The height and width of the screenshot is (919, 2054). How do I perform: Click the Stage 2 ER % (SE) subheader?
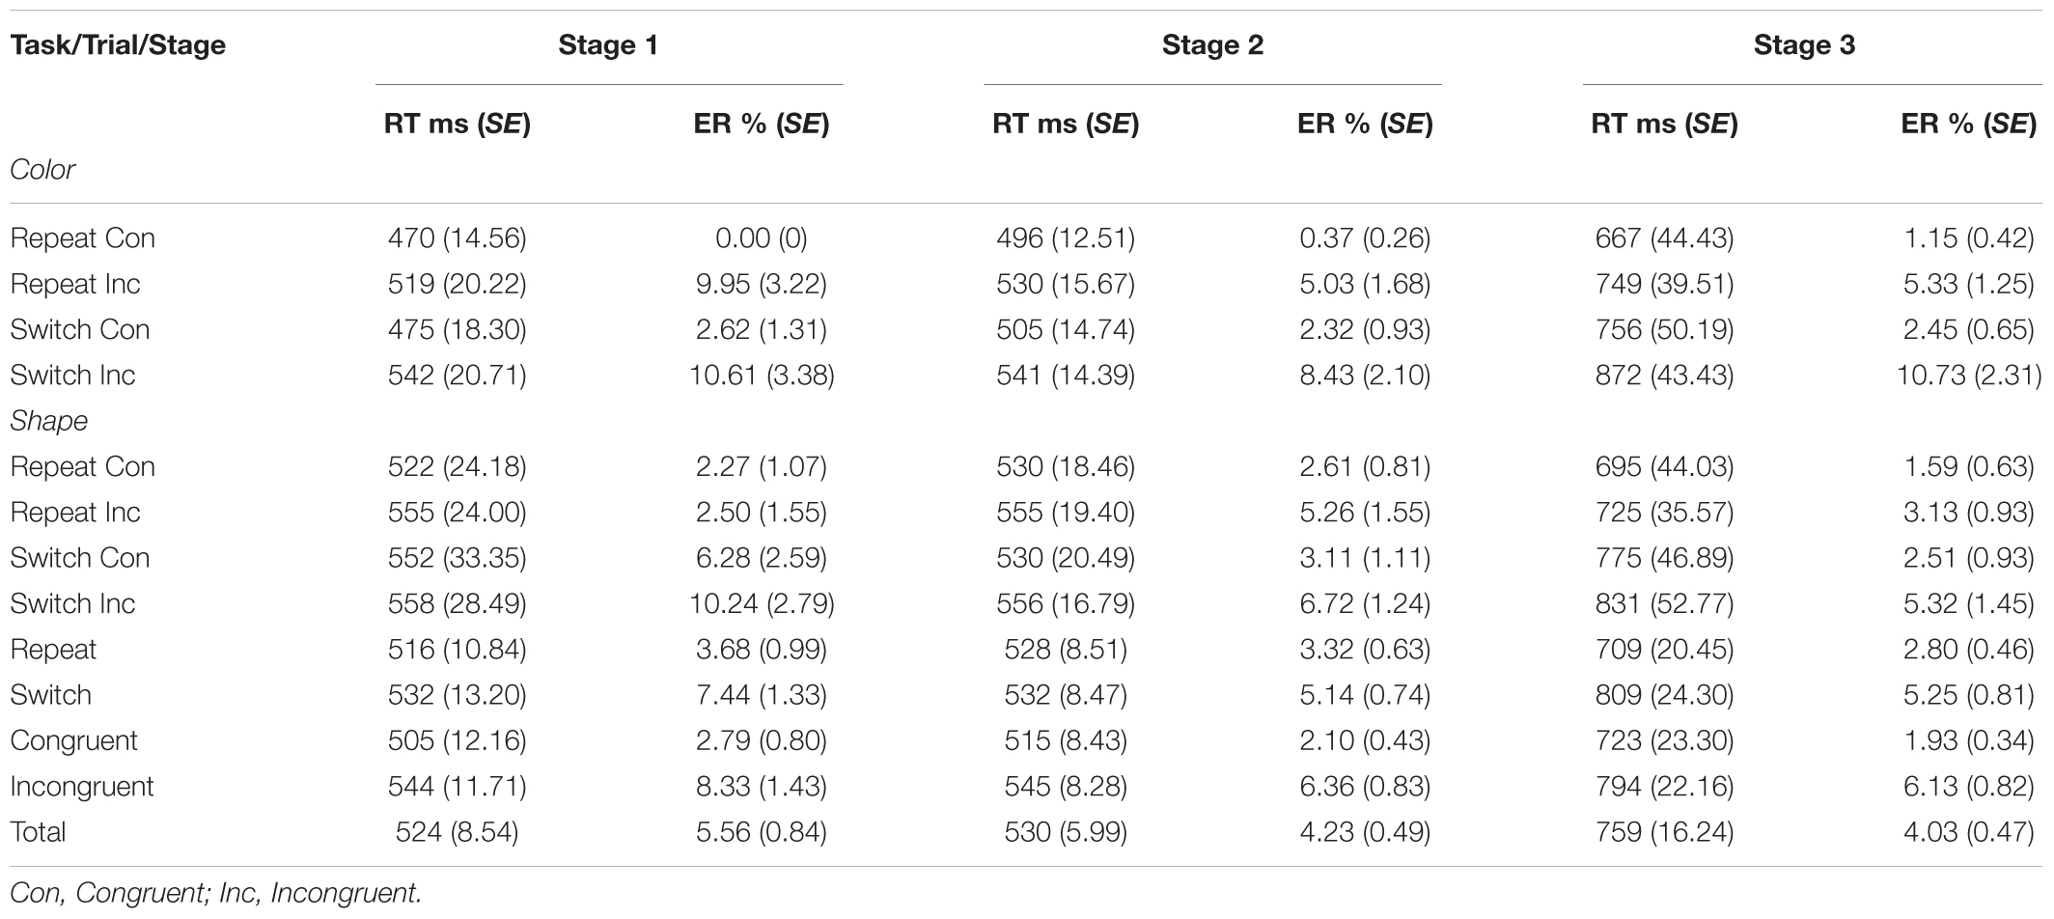click(1365, 124)
